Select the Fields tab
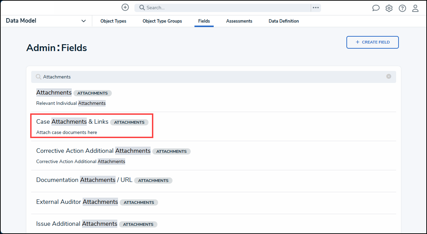 pos(204,21)
